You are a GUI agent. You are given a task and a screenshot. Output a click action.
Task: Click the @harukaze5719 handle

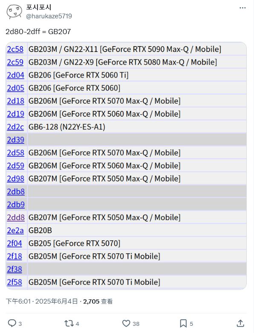tap(49, 16)
